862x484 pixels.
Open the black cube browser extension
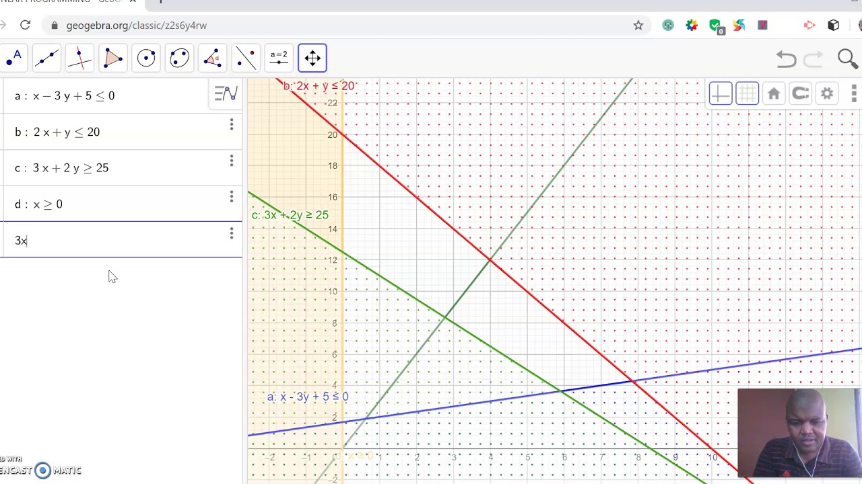click(834, 26)
